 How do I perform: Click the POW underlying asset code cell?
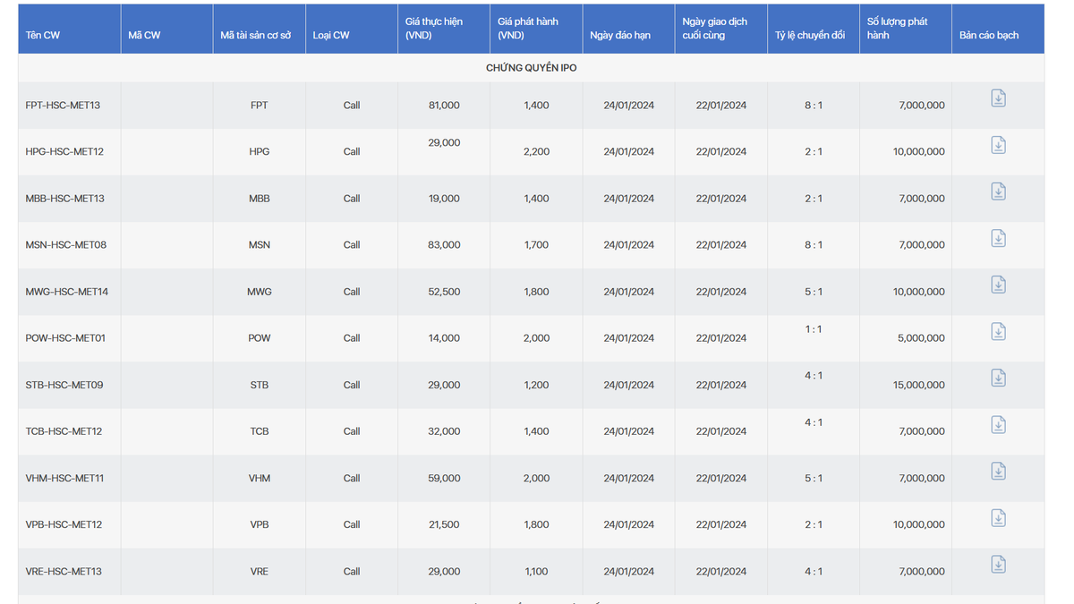260,338
